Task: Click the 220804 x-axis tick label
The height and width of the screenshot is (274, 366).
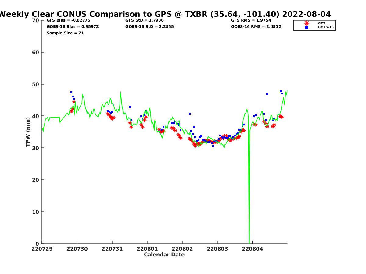Action: point(253,249)
